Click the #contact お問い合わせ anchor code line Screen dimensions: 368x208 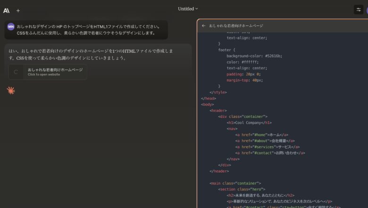(270, 153)
